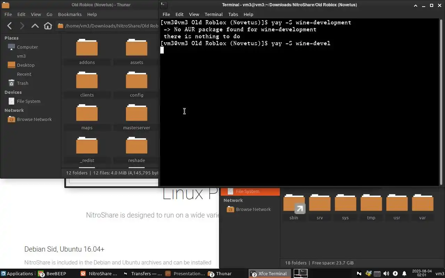The image size is (445, 278).
Task: Open the Tabs menu in Terminal
Action: 233,14
